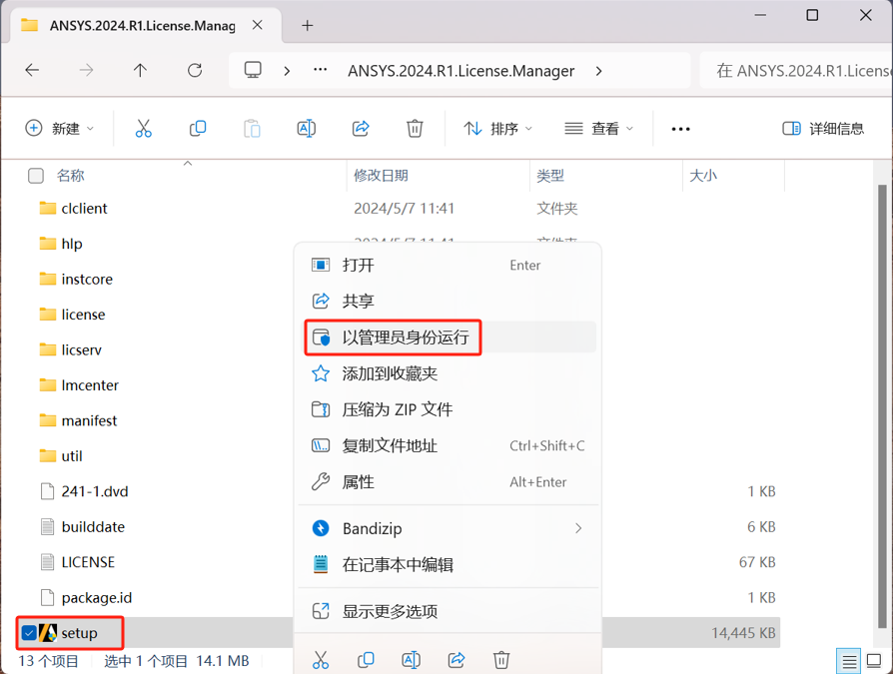Expand the Bandizip submenu

click(449, 528)
